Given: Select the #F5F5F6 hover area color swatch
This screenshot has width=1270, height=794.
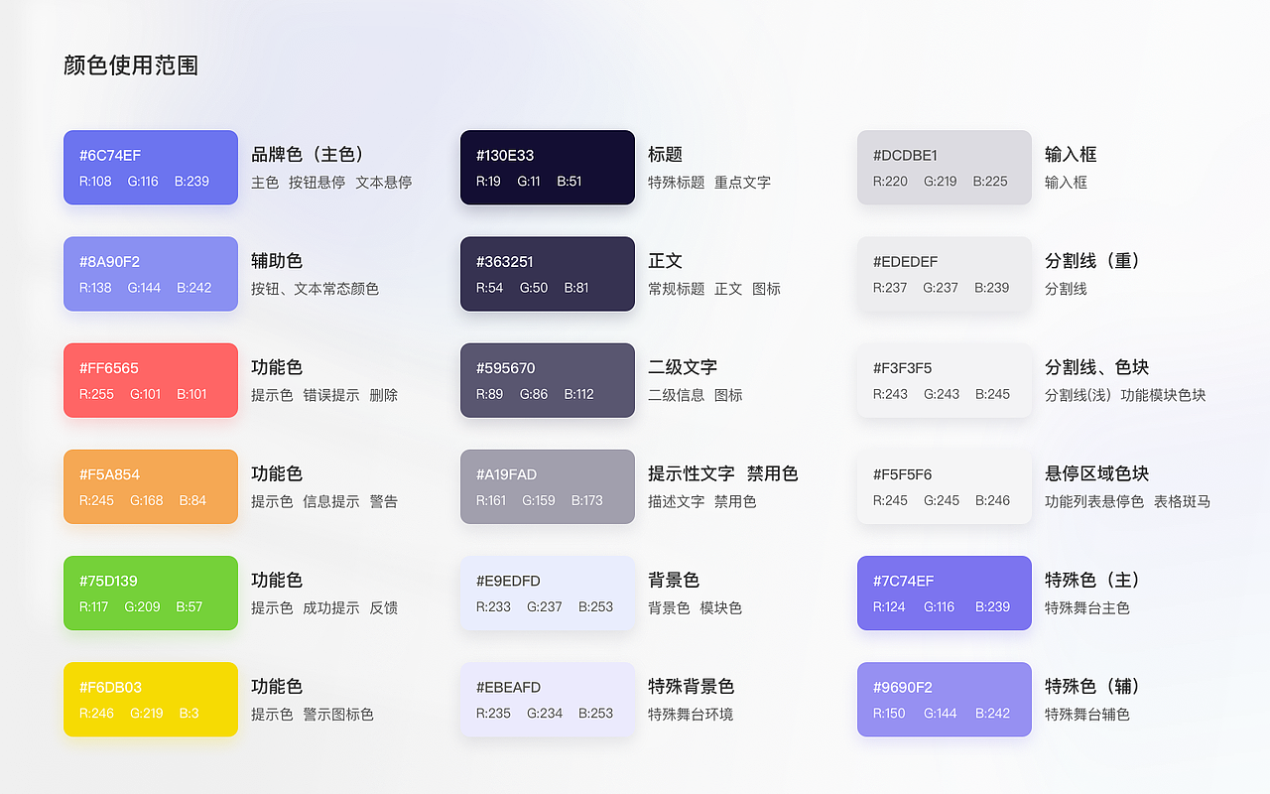Looking at the screenshot, I should coord(944,486).
